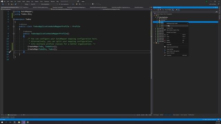This screenshot has width=221, height=124.
Task: Open the Debug menu
Action: coord(28,1)
